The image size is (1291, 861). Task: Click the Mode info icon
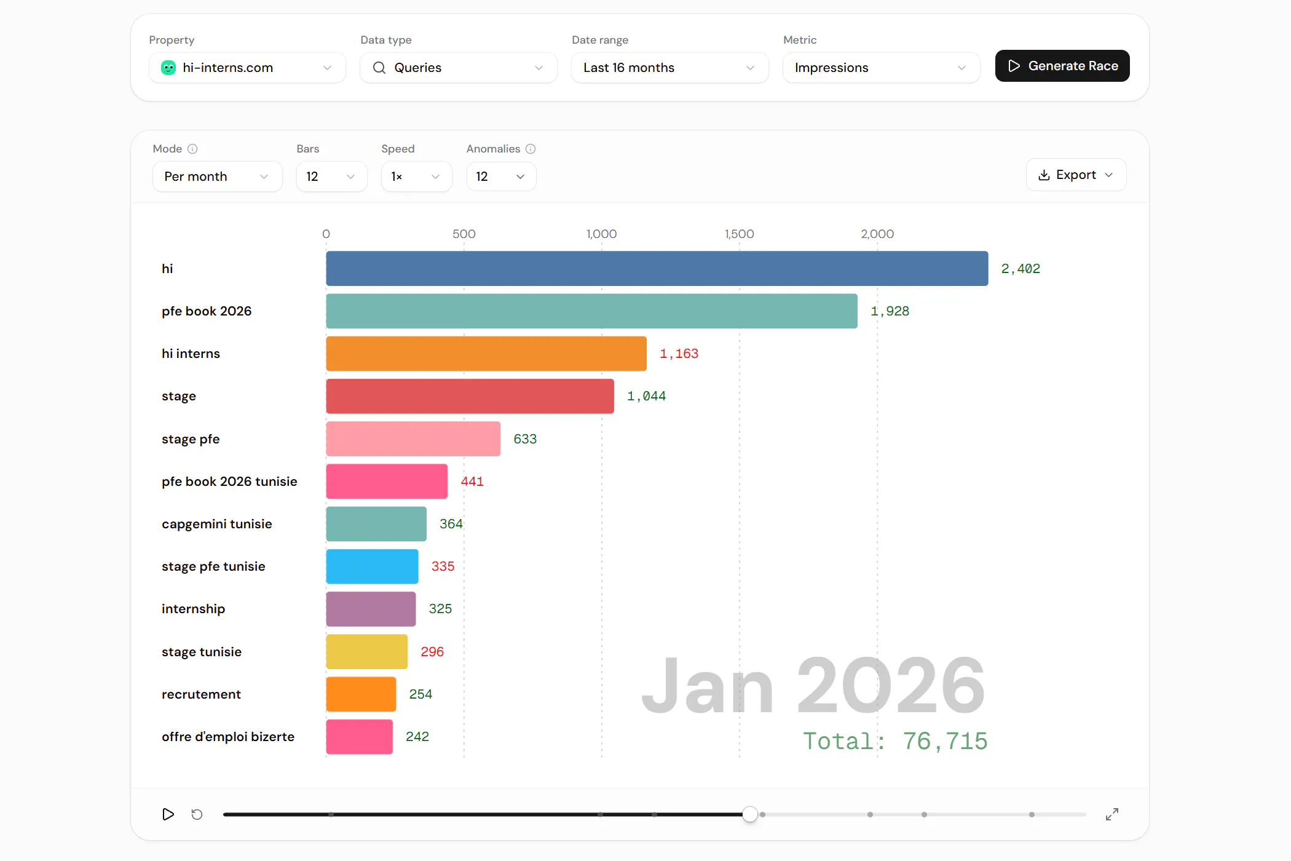point(192,149)
